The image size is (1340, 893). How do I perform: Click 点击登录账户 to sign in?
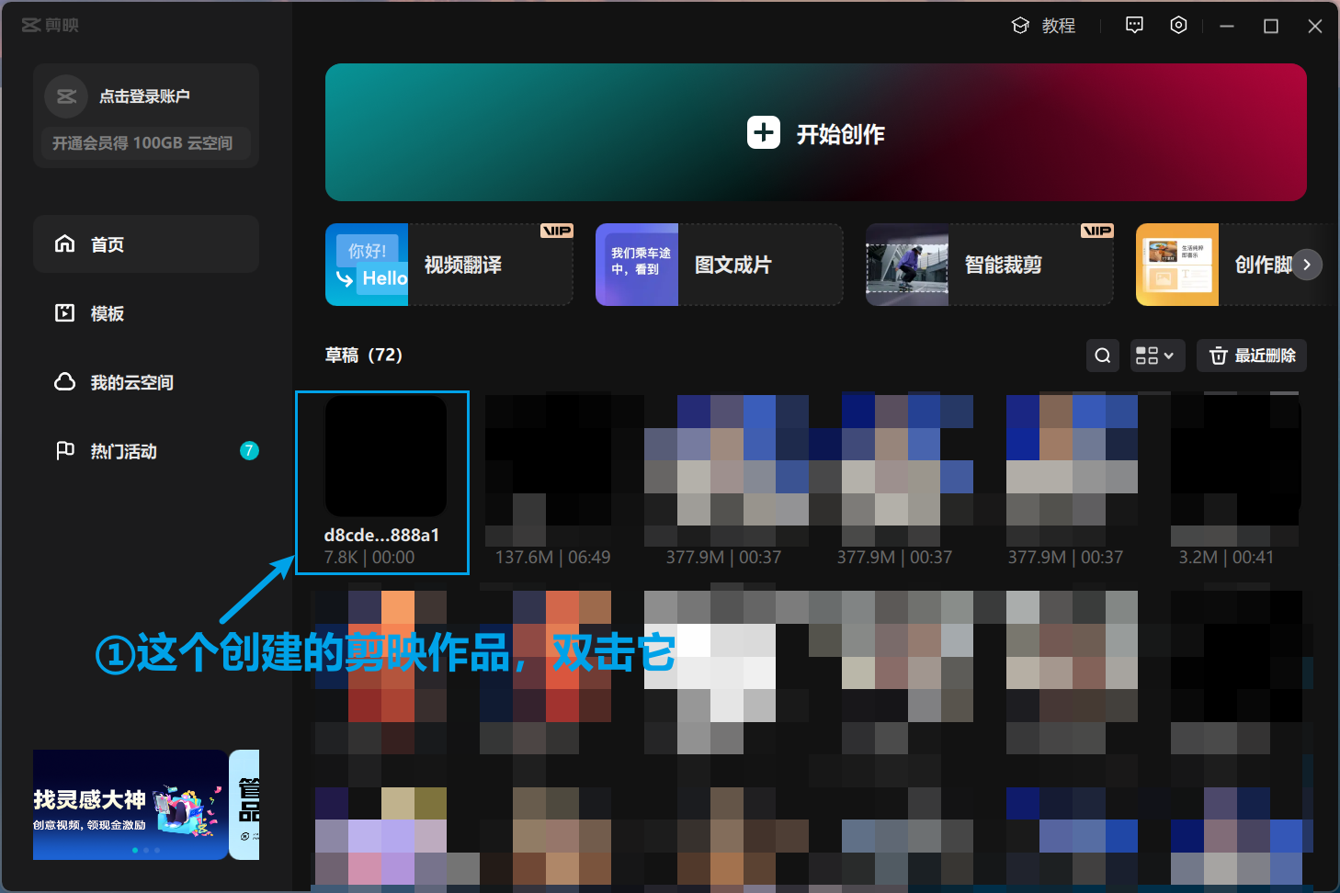point(147,96)
